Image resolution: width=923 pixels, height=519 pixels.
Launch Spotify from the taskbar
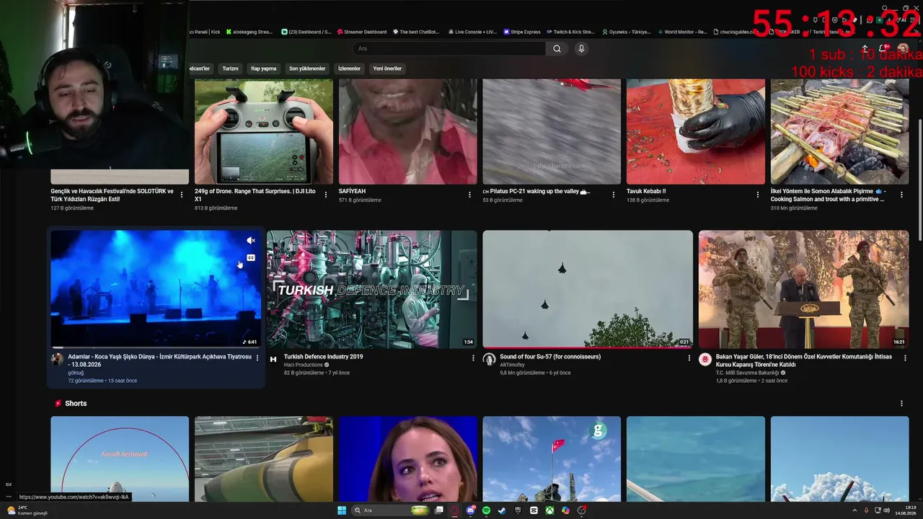coord(486,510)
